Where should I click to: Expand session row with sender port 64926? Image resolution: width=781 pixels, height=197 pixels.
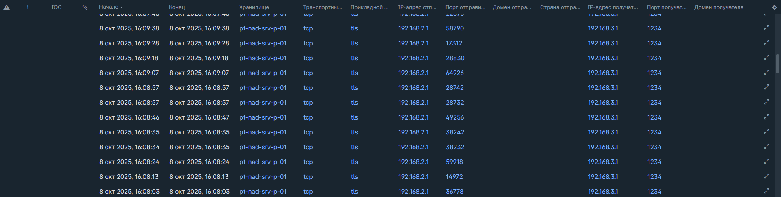pyautogui.click(x=766, y=73)
